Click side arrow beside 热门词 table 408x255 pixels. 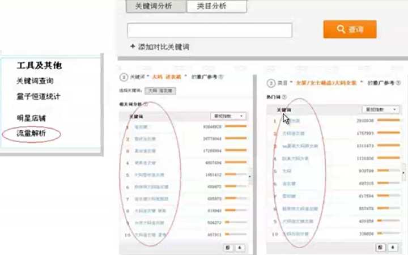(x=403, y=172)
